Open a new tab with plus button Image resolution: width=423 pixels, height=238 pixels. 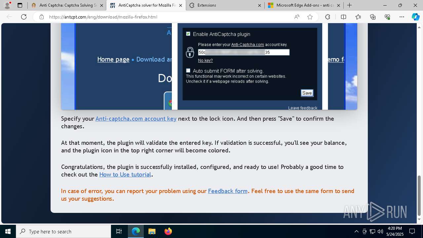coord(349,5)
